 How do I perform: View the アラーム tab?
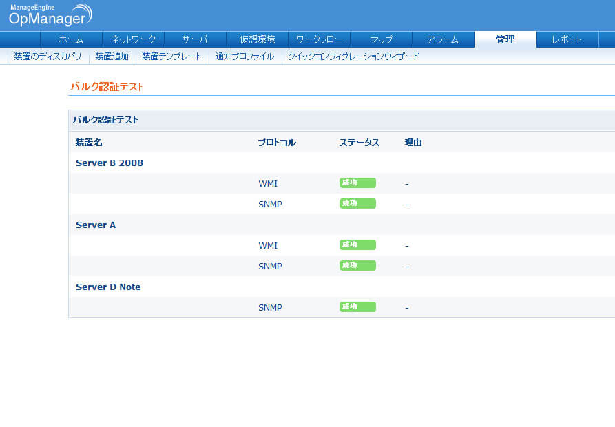(443, 39)
